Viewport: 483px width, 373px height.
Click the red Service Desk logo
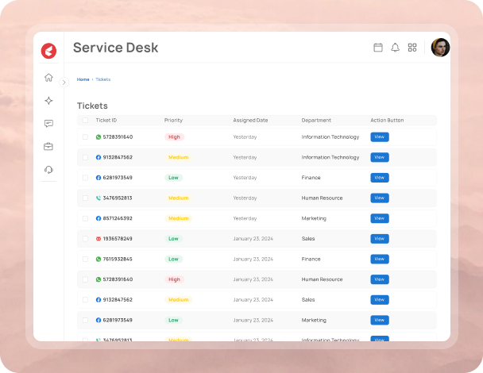pos(48,51)
